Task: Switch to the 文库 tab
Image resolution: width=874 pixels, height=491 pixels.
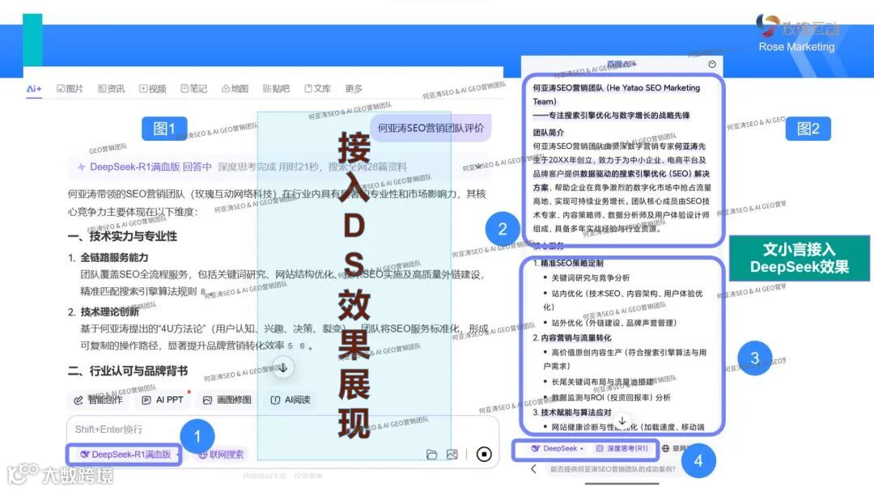Action: (x=317, y=89)
